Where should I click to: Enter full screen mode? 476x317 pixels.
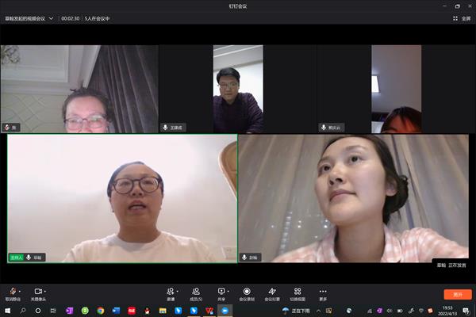click(x=463, y=17)
